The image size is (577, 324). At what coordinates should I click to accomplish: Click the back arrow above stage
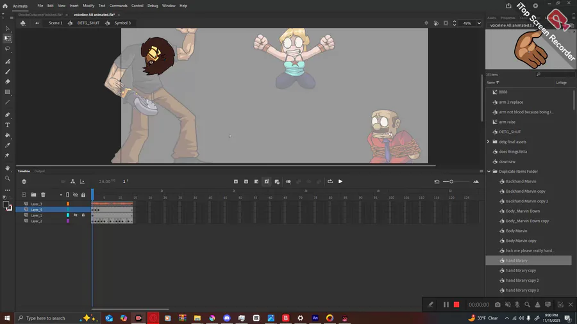point(37,23)
